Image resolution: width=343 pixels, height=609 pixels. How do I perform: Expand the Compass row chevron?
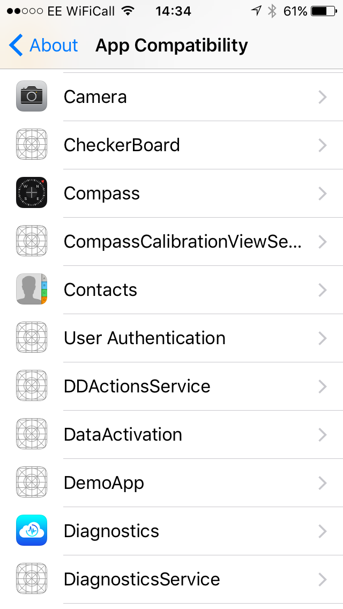(322, 193)
